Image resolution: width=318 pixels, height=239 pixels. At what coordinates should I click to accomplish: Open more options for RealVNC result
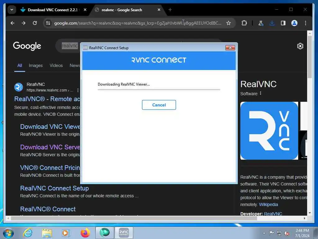[x=78, y=90]
